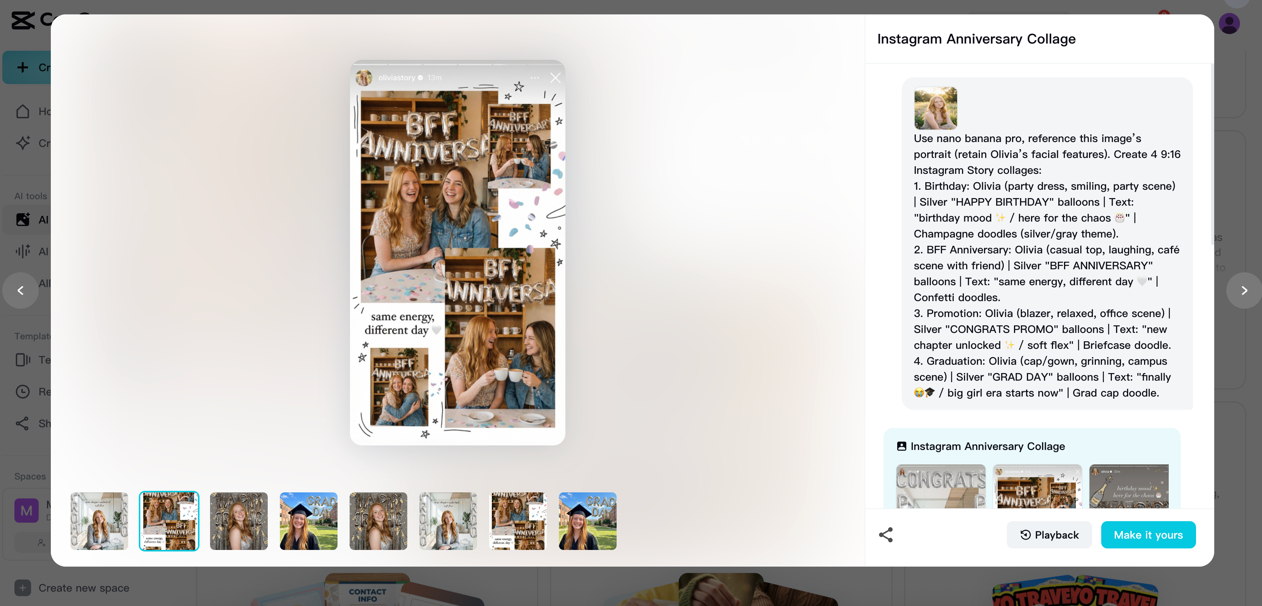Image resolution: width=1262 pixels, height=606 pixels.
Task: Click the Instagram Anniversary Collage card title
Action: coord(988,446)
